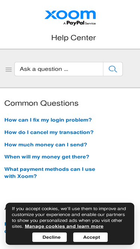Open the payment methods with Xoom question
The image size is (140, 249).
(50, 172)
